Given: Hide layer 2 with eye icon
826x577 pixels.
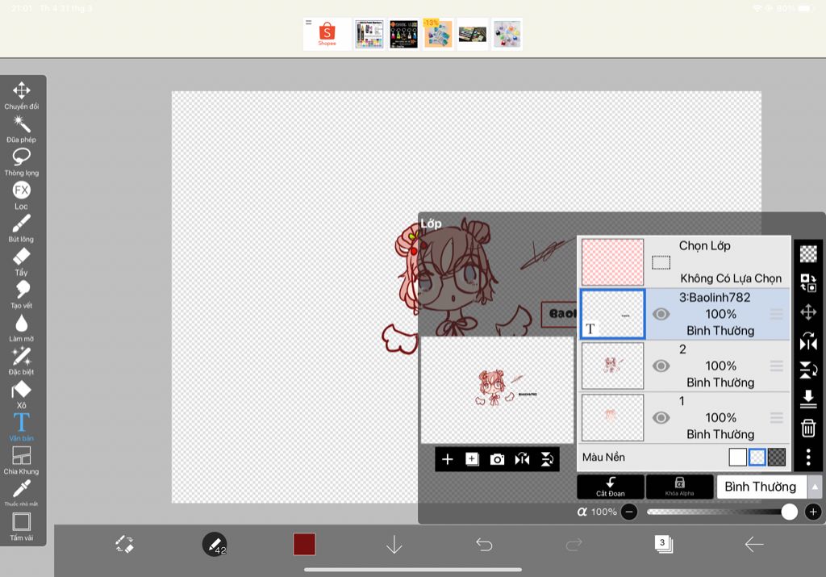Looking at the screenshot, I should (661, 366).
